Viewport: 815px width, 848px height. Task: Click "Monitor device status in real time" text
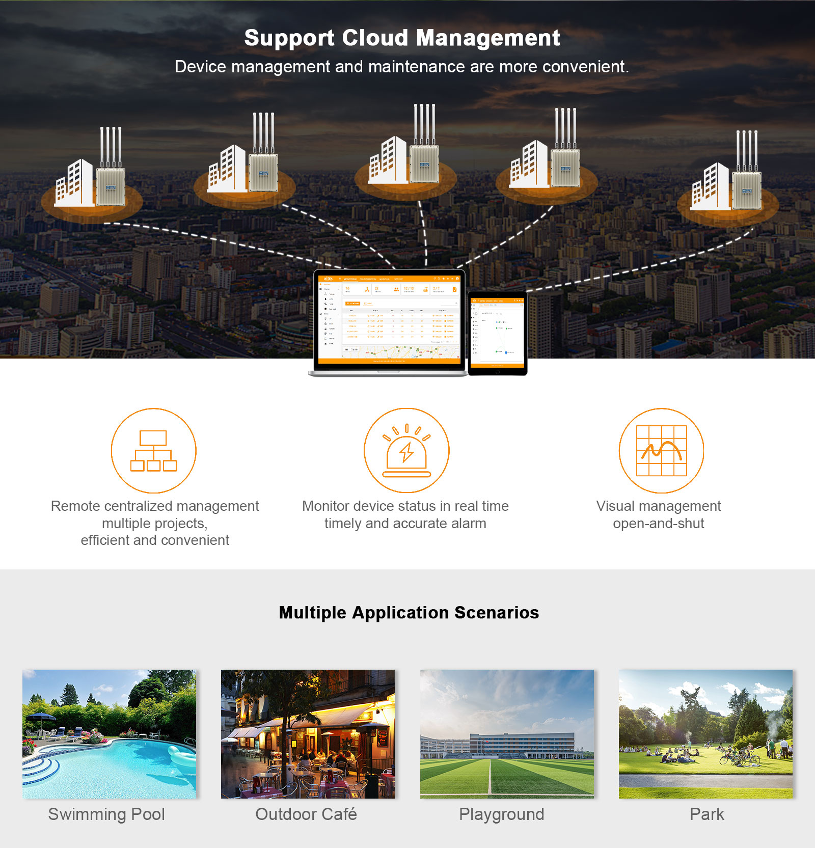pos(405,506)
